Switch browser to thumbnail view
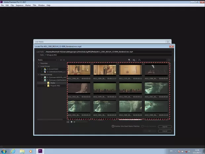 click(x=71, y=122)
